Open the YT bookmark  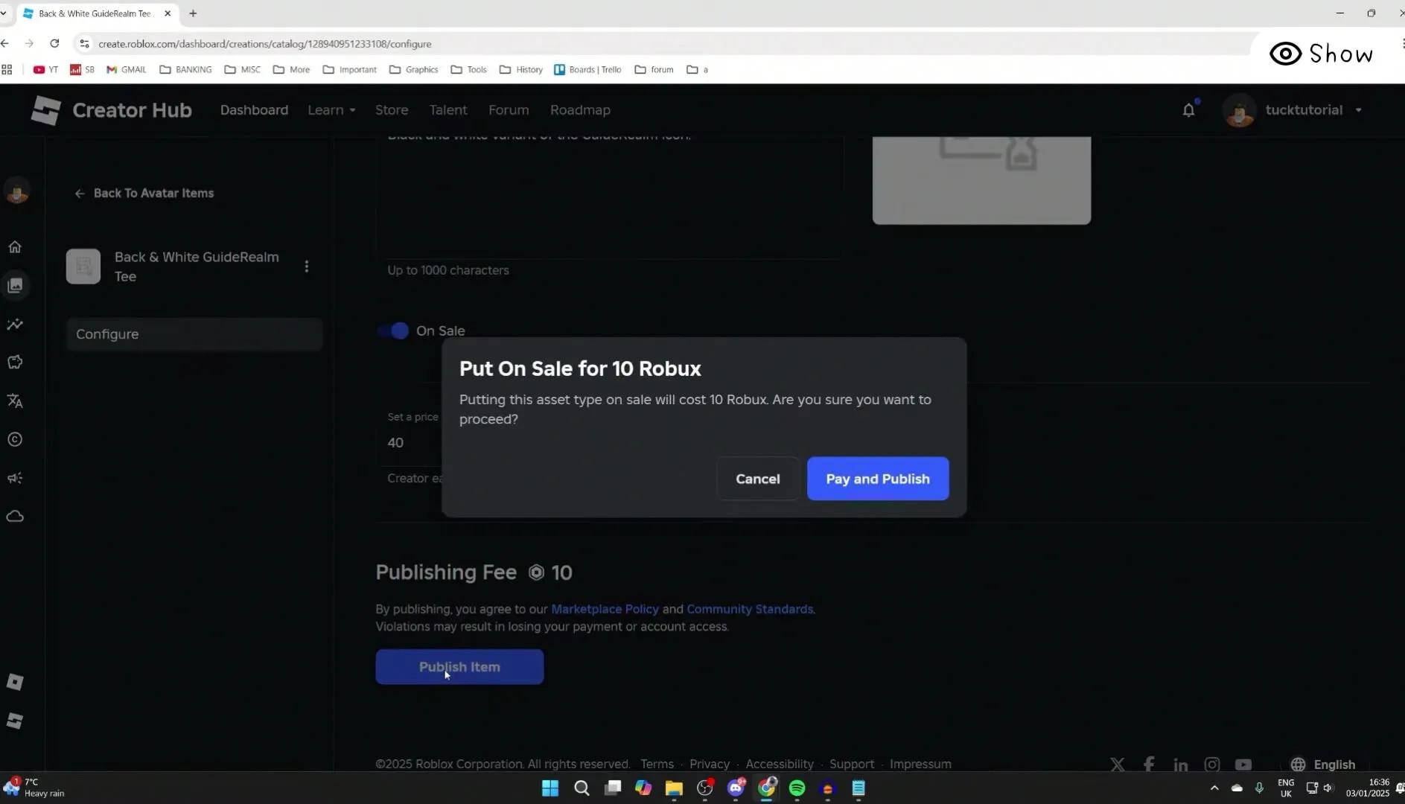(x=45, y=70)
